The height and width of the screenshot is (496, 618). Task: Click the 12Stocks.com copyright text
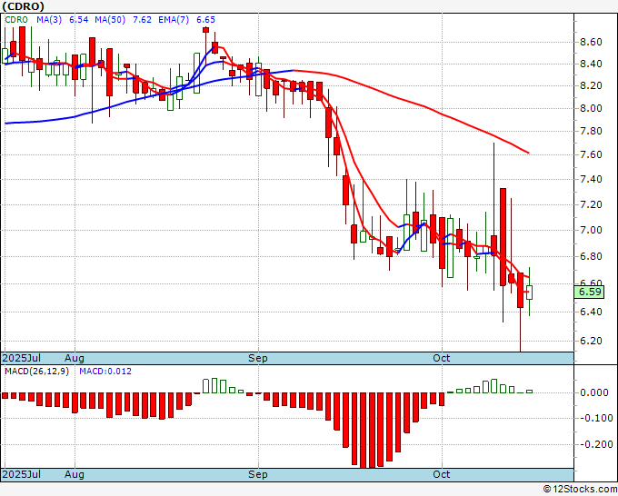[580, 490]
